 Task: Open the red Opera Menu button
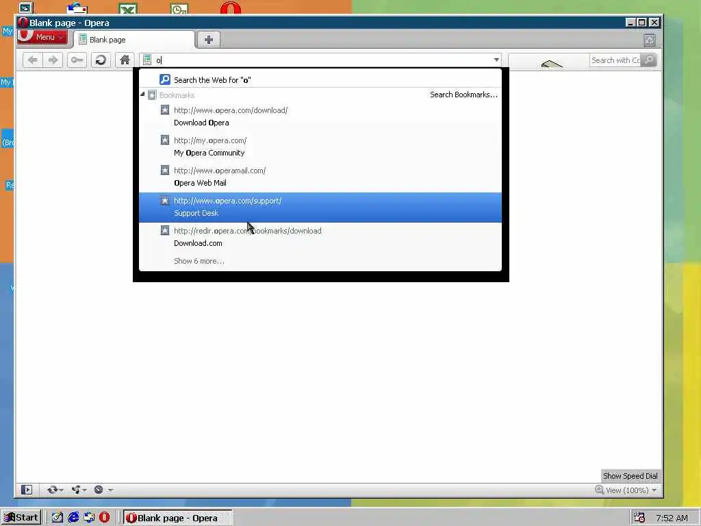(42, 37)
